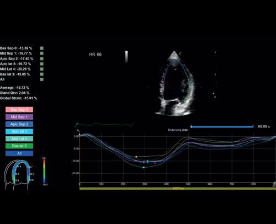
Task: Select the pink Bas Sep 0 button
Action: coord(19,110)
